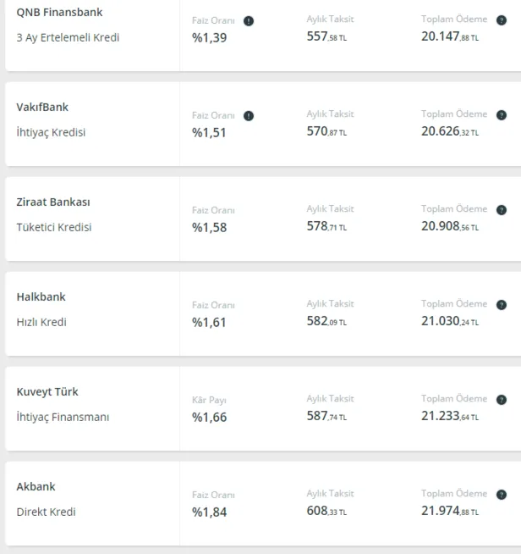This screenshot has height=554, width=521.
Task: Click Ziraat Tüketici Kredisi product label
Action: (54, 227)
